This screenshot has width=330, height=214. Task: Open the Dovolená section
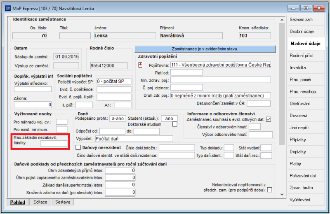306,116
